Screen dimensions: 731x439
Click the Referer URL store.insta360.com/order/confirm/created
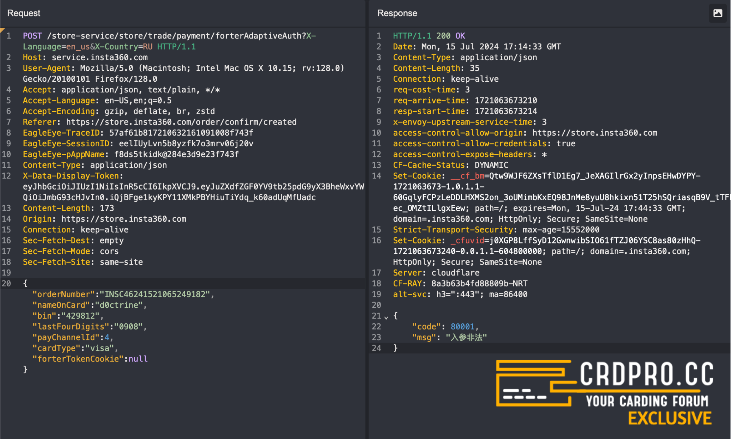pyautogui.click(x=181, y=122)
